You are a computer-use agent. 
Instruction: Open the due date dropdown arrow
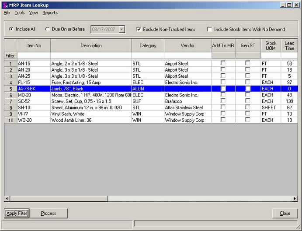coord(121,30)
